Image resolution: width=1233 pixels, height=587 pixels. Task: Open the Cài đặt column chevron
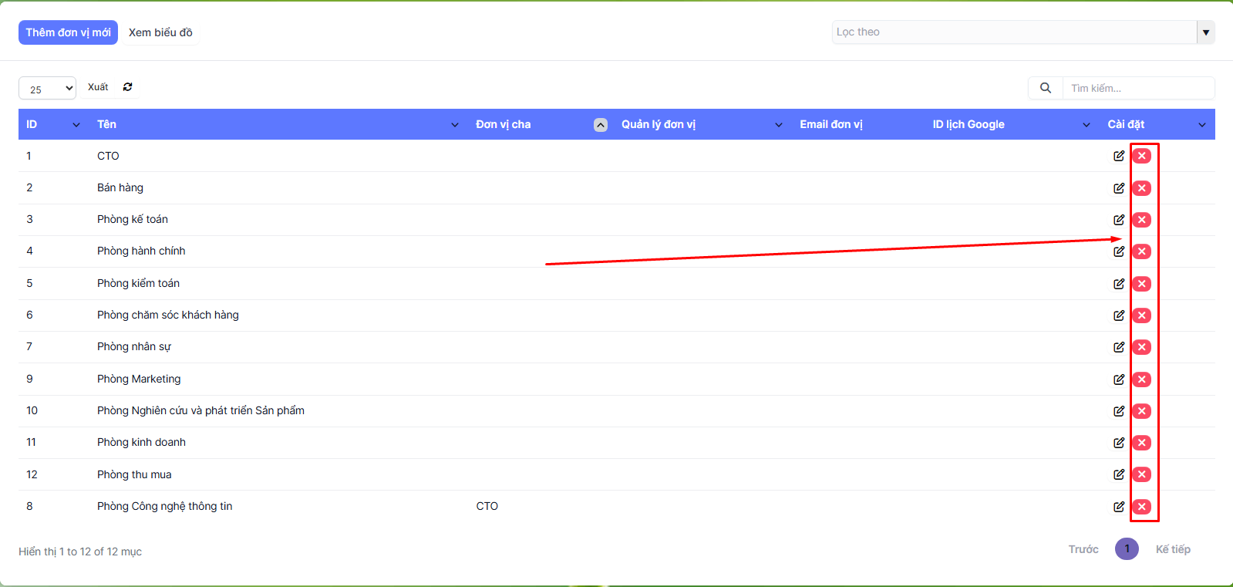(1201, 125)
